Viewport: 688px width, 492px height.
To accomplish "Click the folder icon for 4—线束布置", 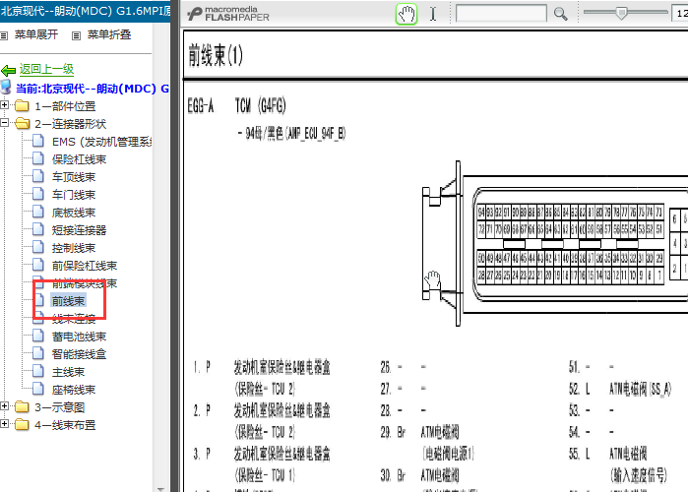I will pos(22,424).
